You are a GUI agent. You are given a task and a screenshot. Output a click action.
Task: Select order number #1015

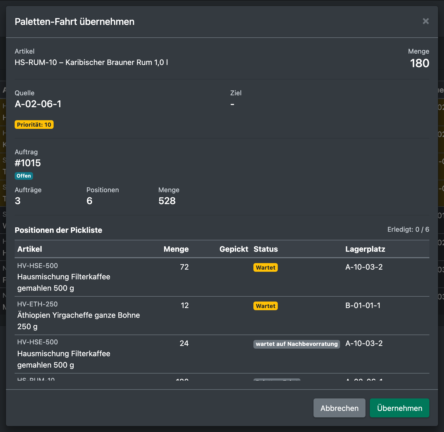28,163
